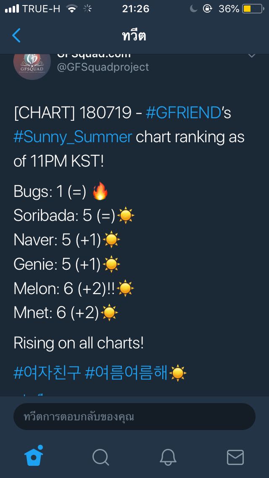Expand the tweet options chevron

pos(252,56)
